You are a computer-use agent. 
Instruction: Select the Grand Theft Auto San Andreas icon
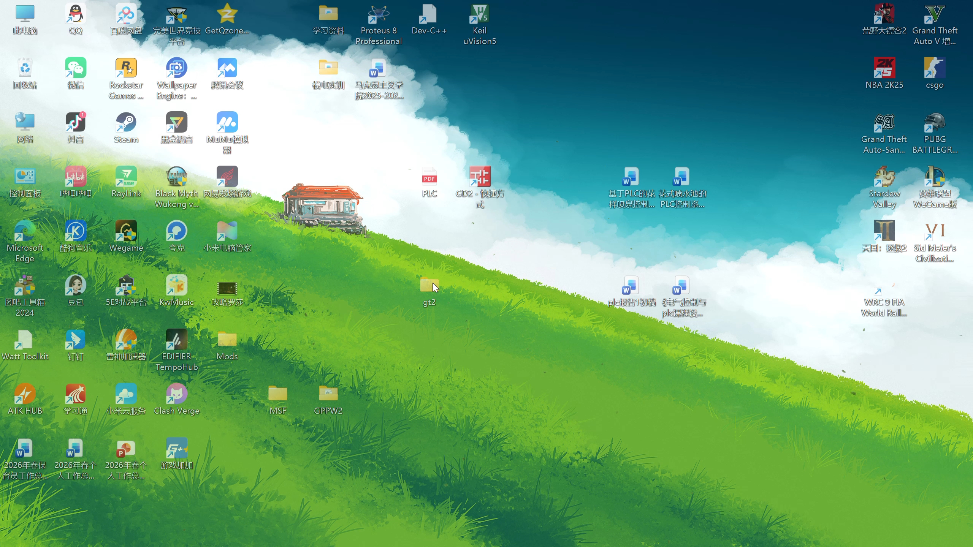coord(884,123)
